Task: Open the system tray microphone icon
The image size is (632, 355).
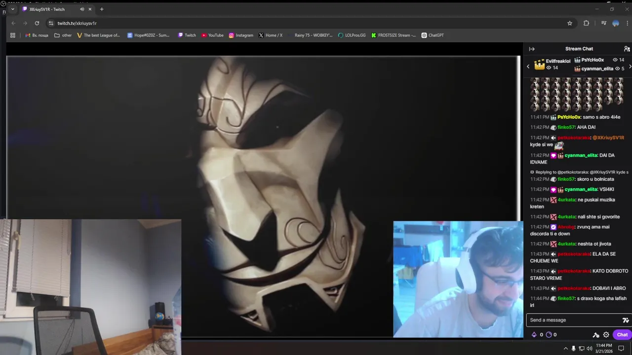Action: pos(573,349)
